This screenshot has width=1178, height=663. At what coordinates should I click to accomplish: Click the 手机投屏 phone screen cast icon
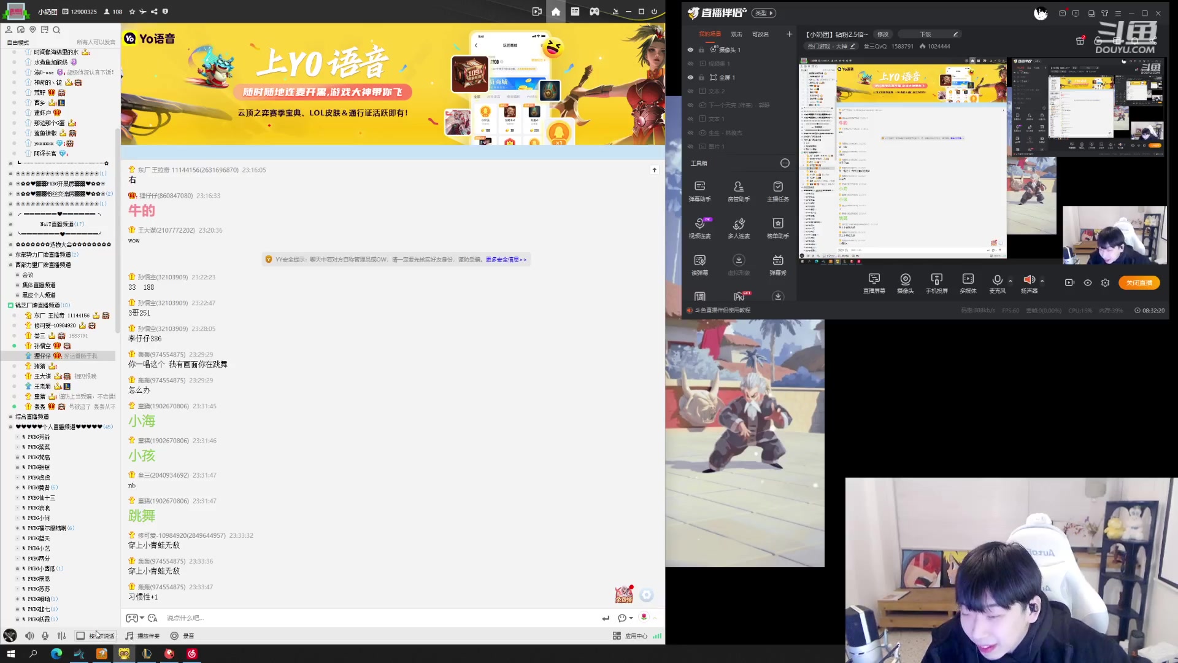coord(936,282)
